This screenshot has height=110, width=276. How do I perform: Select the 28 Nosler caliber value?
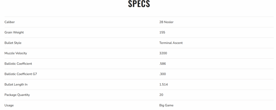[x=166, y=22]
